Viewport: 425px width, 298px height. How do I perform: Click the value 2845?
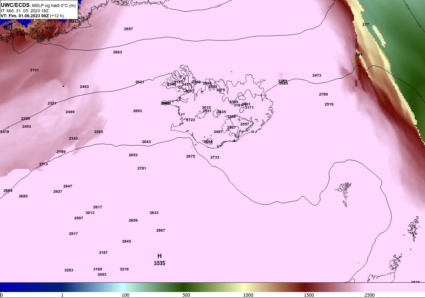click(x=127, y=241)
